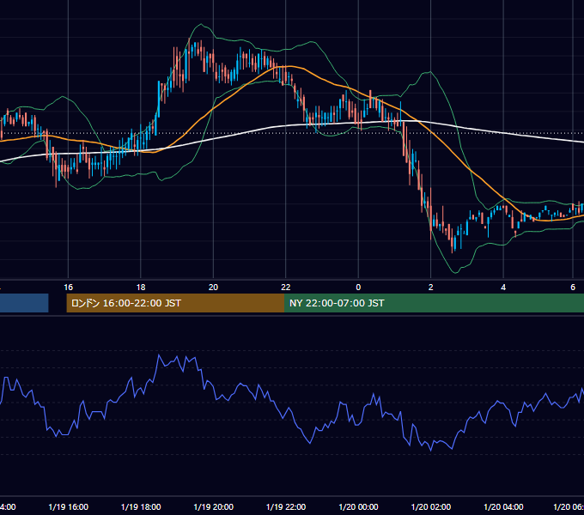Click the 0 hour label on upper chart axis

click(358, 288)
